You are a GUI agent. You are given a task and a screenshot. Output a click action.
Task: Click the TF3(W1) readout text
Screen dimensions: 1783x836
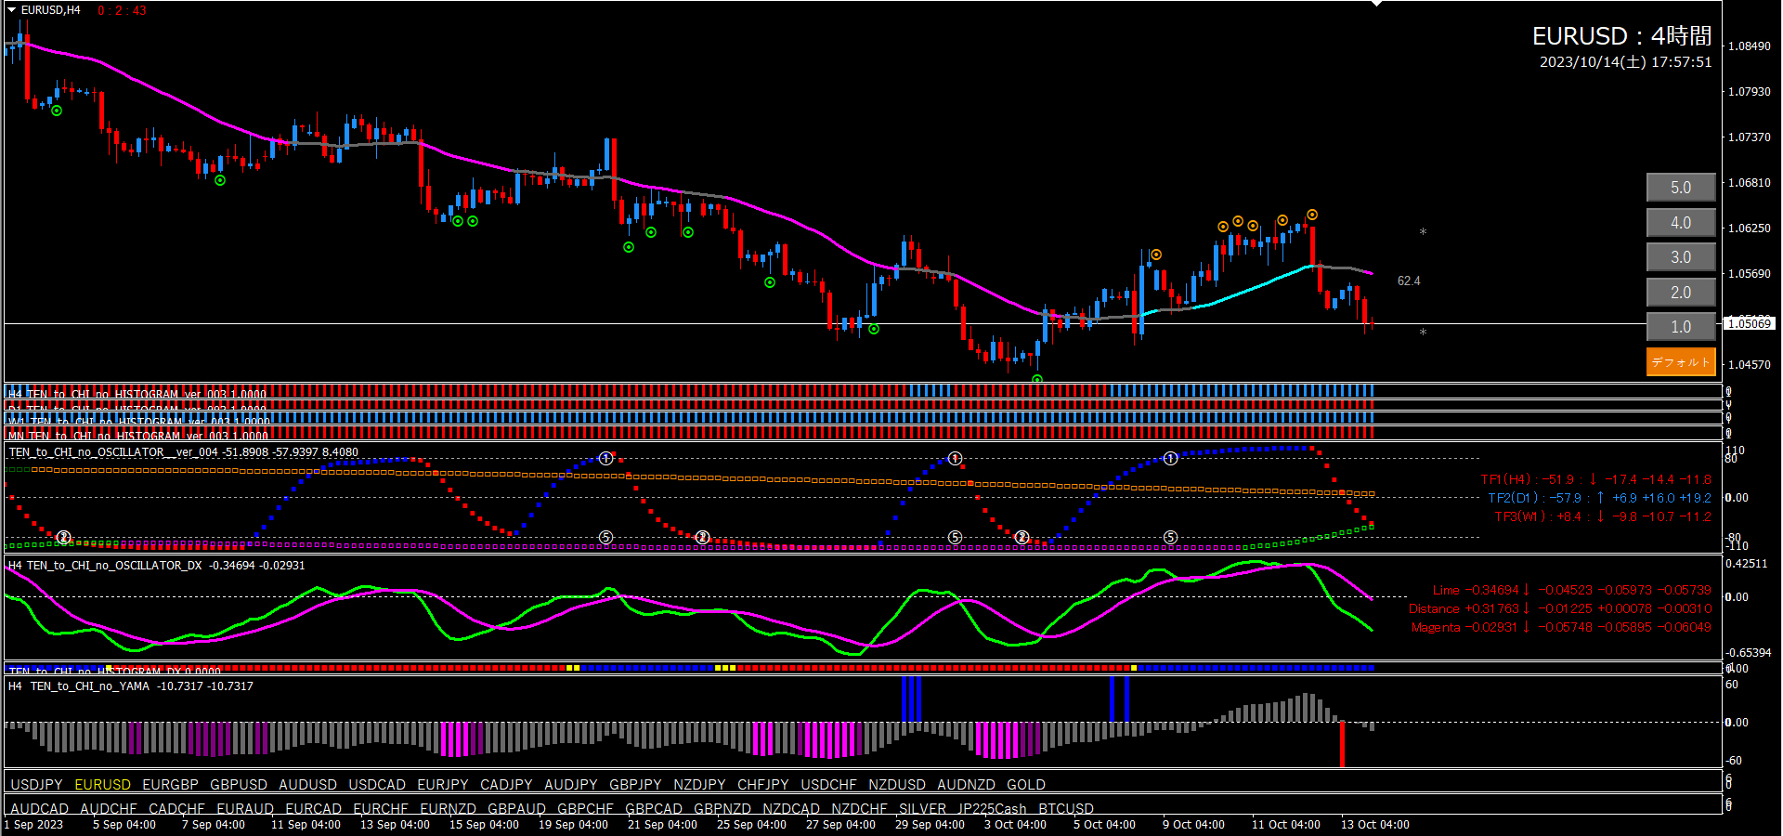point(1602,516)
